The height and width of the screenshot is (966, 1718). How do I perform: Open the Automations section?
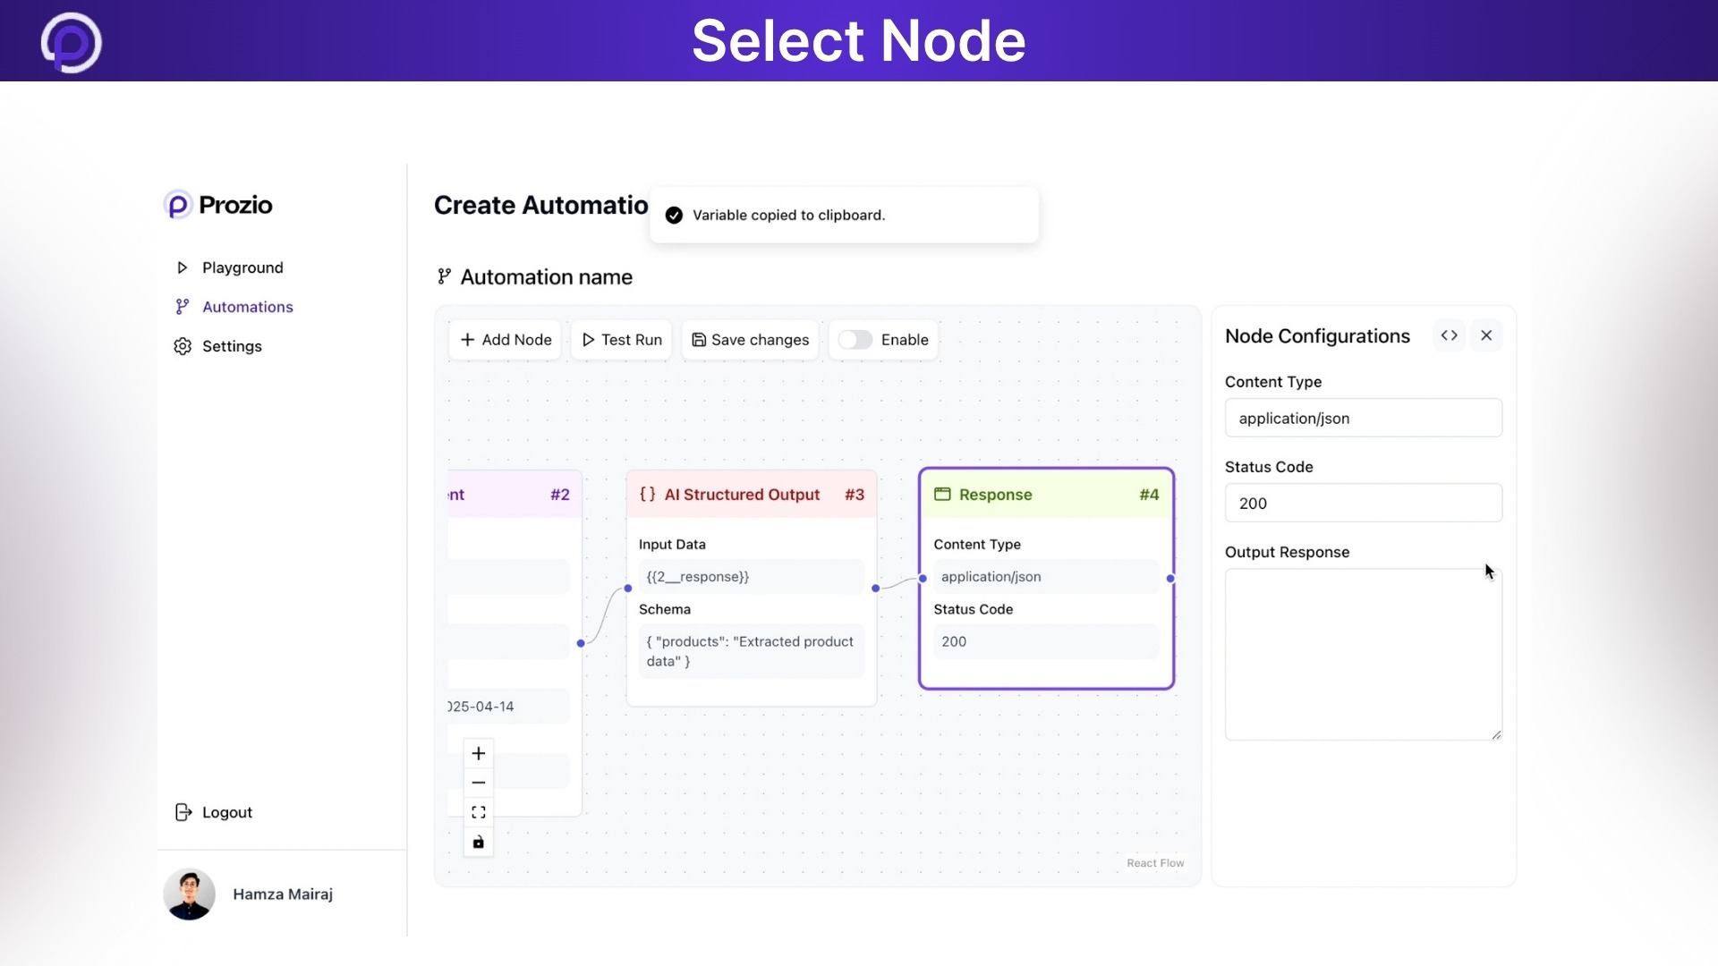[248, 306]
